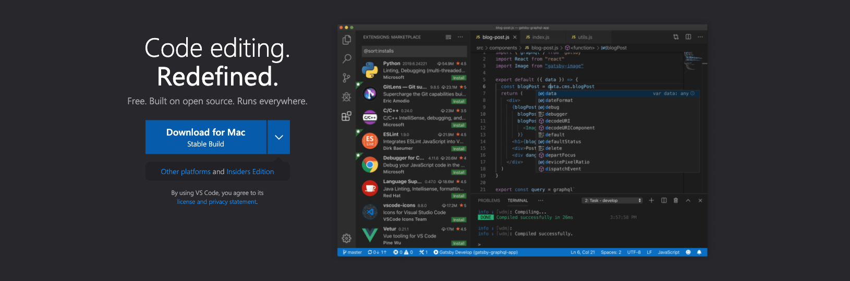Install the Python extension
This screenshot has height=281, width=850.
459,78
